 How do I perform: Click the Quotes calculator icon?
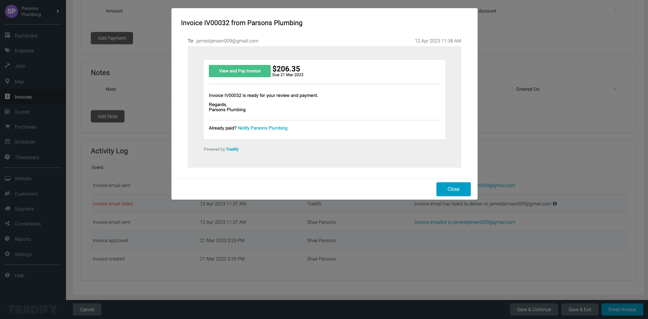[x=7, y=112]
